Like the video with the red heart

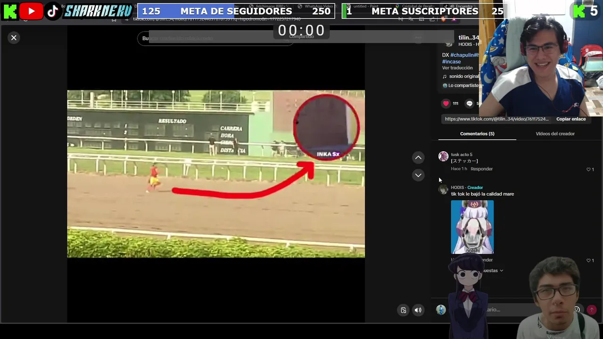[x=446, y=104]
